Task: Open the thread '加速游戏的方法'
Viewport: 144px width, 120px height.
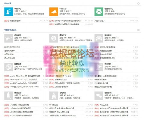Action: click(61, 79)
